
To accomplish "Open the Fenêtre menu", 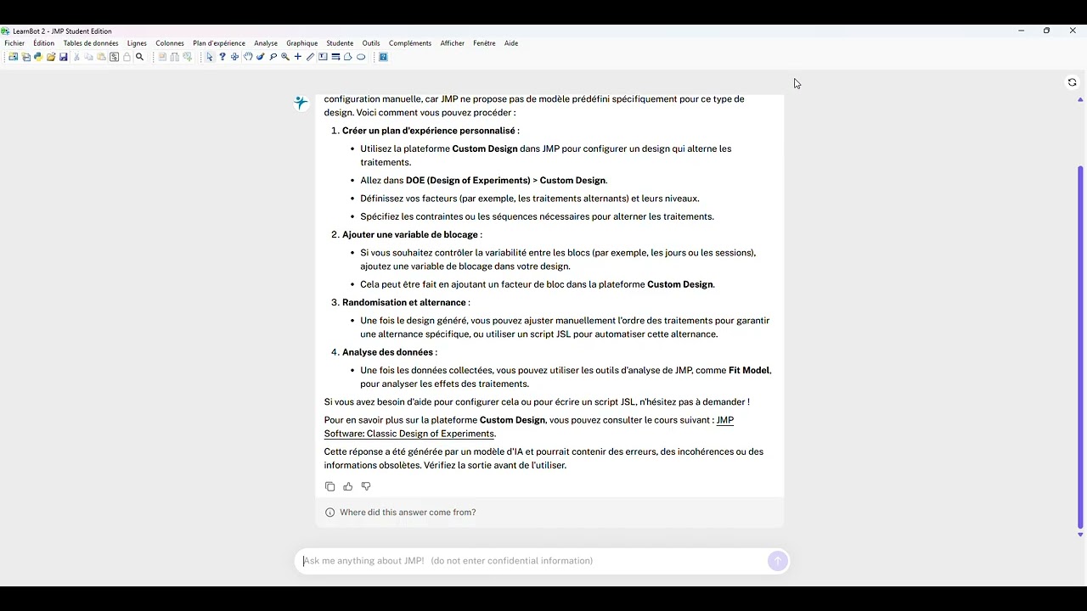I will click(x=484, y=43).
